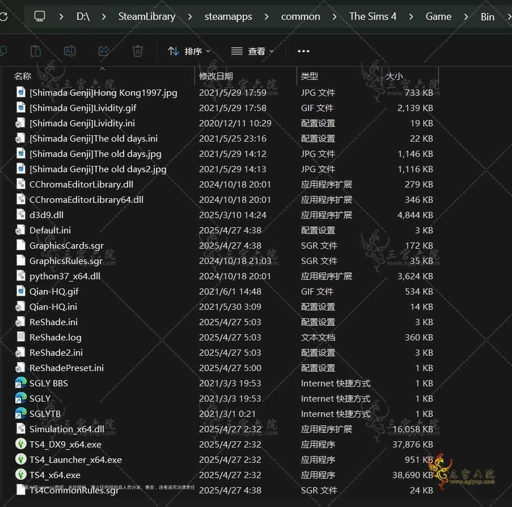The height and width of the screenshot is (507, 512).
Task: Navigate to common folder breadcrumb
Action: [x=301, y=16]
